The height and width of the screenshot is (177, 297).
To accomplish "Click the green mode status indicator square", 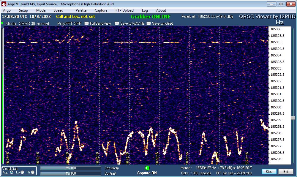I will tap(2, 23).
